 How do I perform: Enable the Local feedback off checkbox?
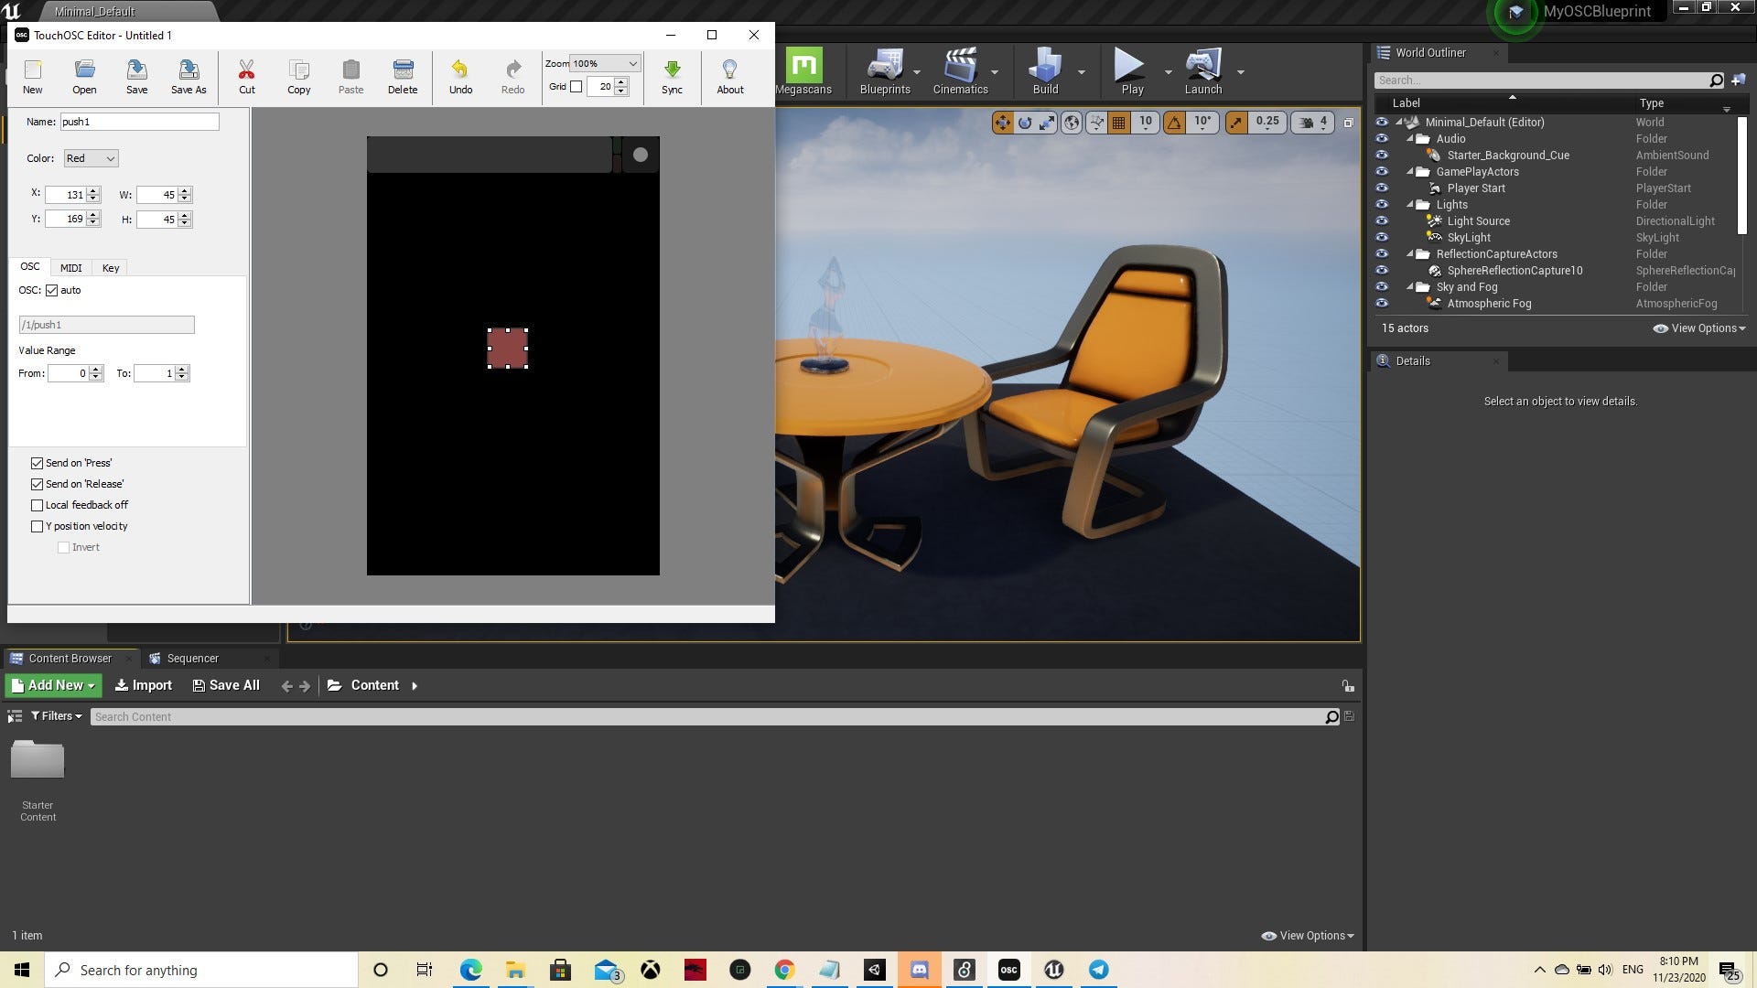38,505
